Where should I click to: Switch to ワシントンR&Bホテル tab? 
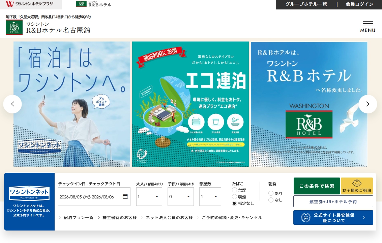pyautogui.click(x=94, y=4)
